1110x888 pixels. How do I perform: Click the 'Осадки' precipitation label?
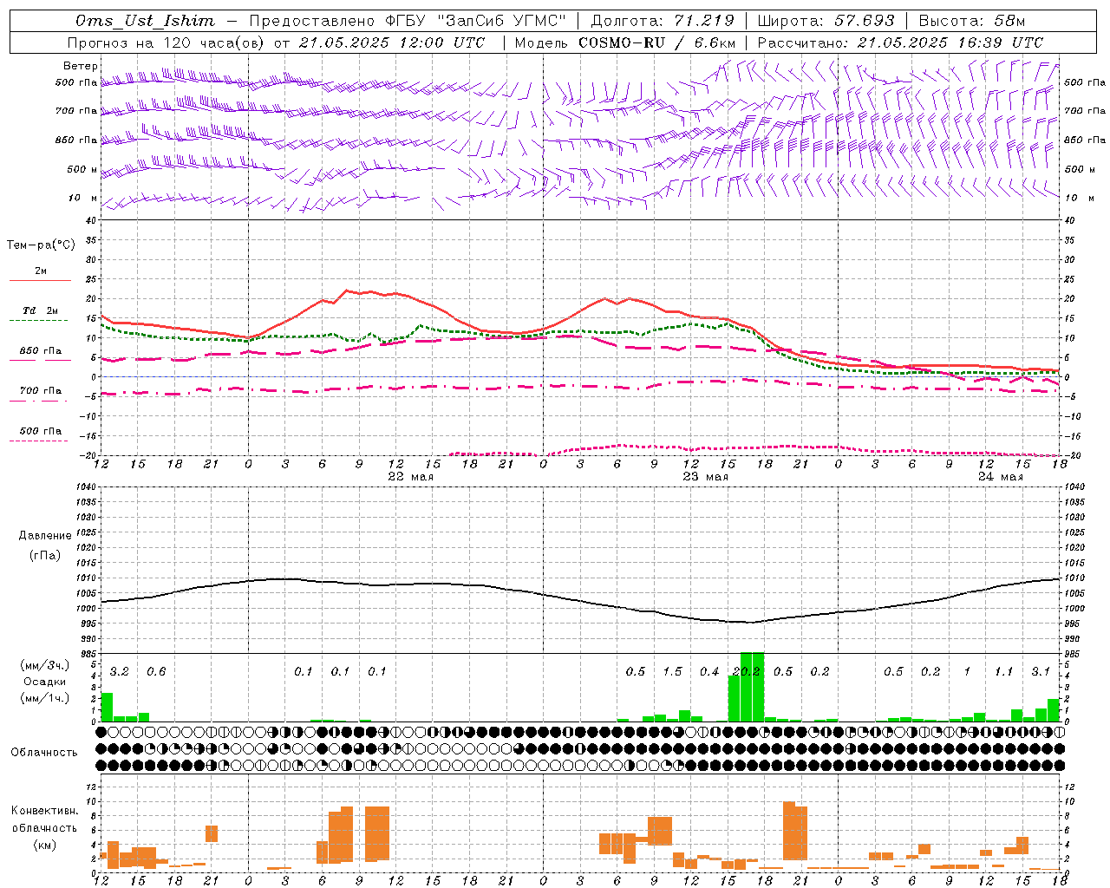(x=44, y=682)
